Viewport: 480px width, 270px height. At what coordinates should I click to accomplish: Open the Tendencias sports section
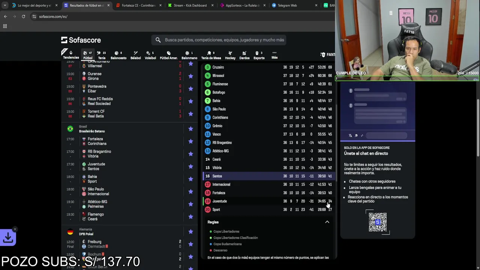click(71, 55)
